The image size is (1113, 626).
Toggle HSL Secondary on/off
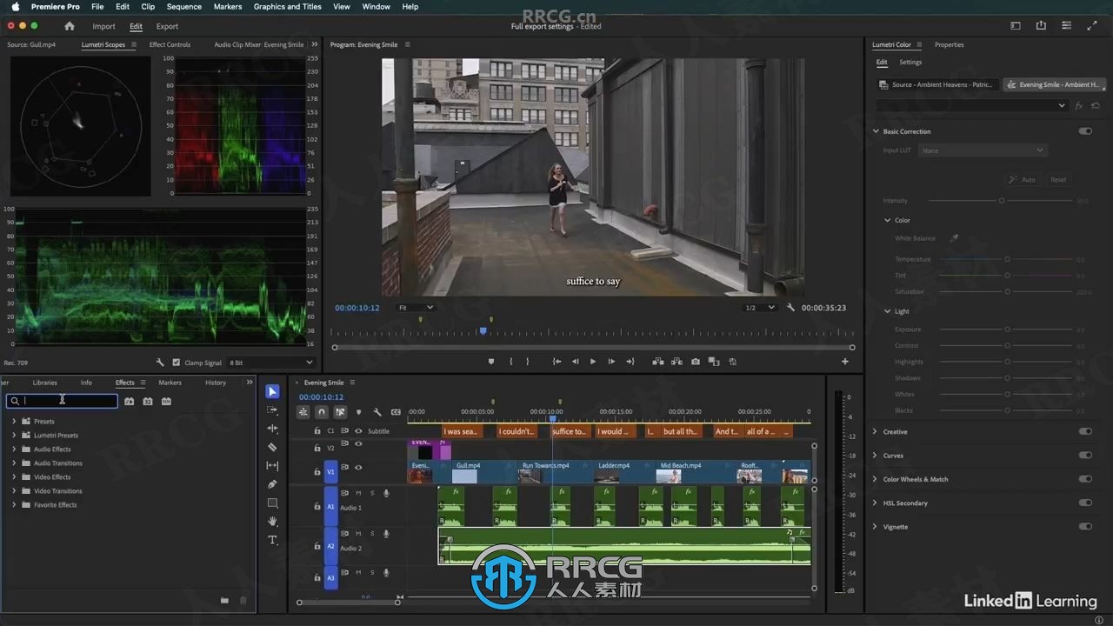coord(1085,503)
